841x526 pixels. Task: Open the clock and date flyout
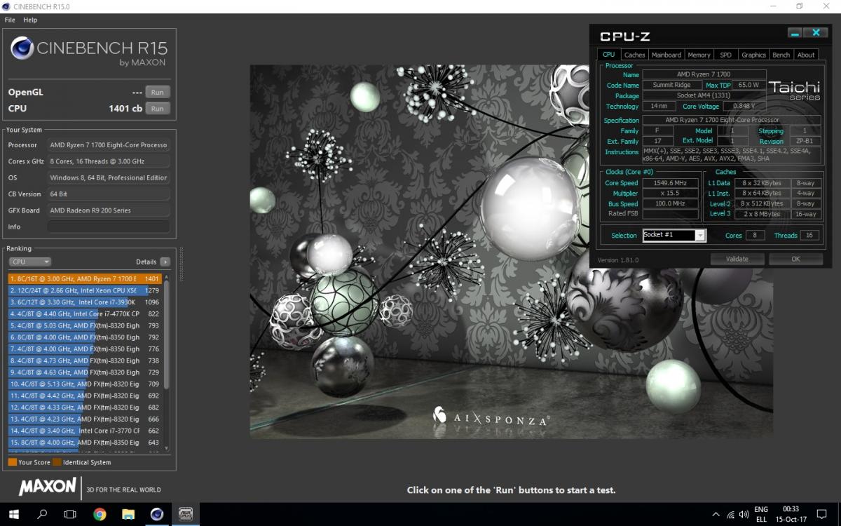(x=791, y=514)
